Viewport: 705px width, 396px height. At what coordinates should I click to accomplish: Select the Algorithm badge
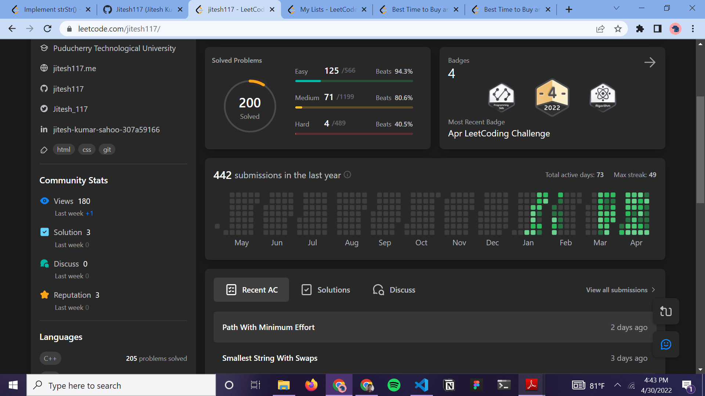[x=602, y=97]
